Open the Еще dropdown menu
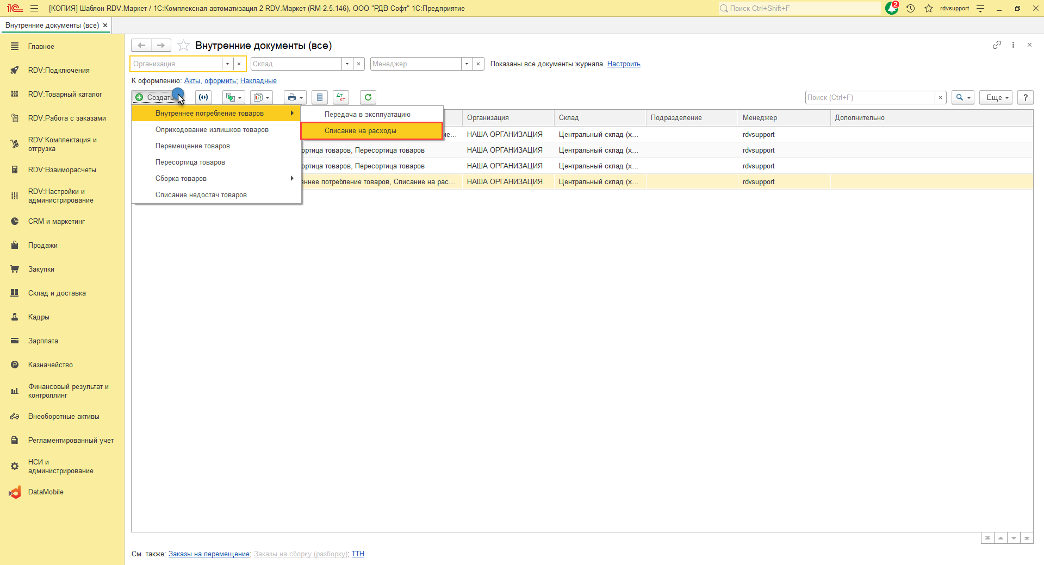 (996, 97)
